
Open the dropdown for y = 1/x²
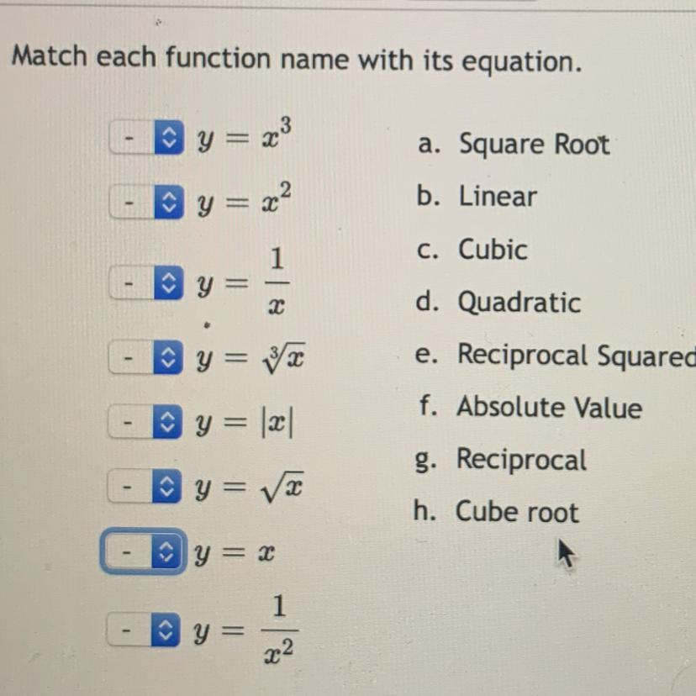click(144, 630)
